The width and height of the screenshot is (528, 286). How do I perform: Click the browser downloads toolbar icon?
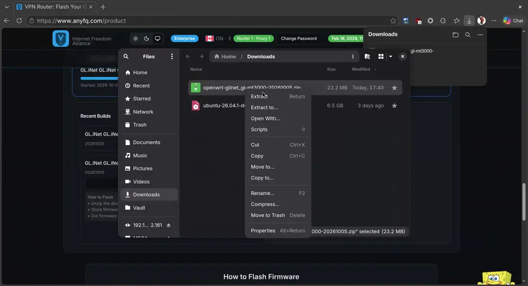click(469, 21)
